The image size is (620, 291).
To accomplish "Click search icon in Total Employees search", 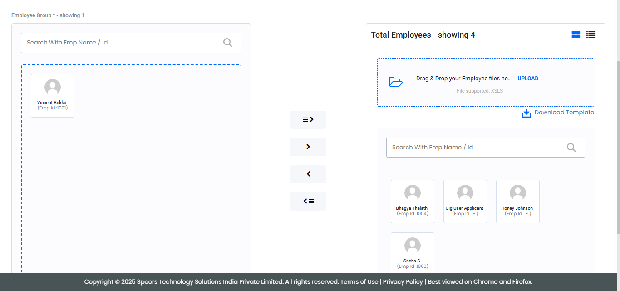I will [x=571, y=148].
